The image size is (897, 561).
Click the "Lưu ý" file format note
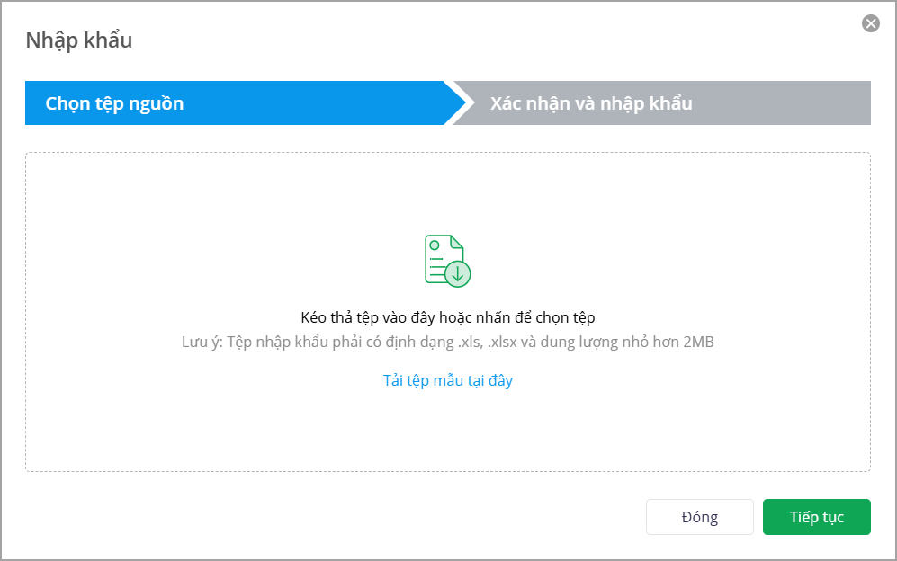(x=202, y=343)
